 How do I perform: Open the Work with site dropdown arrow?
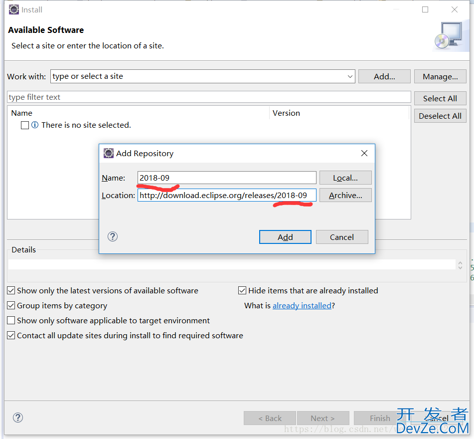[350, 76]
